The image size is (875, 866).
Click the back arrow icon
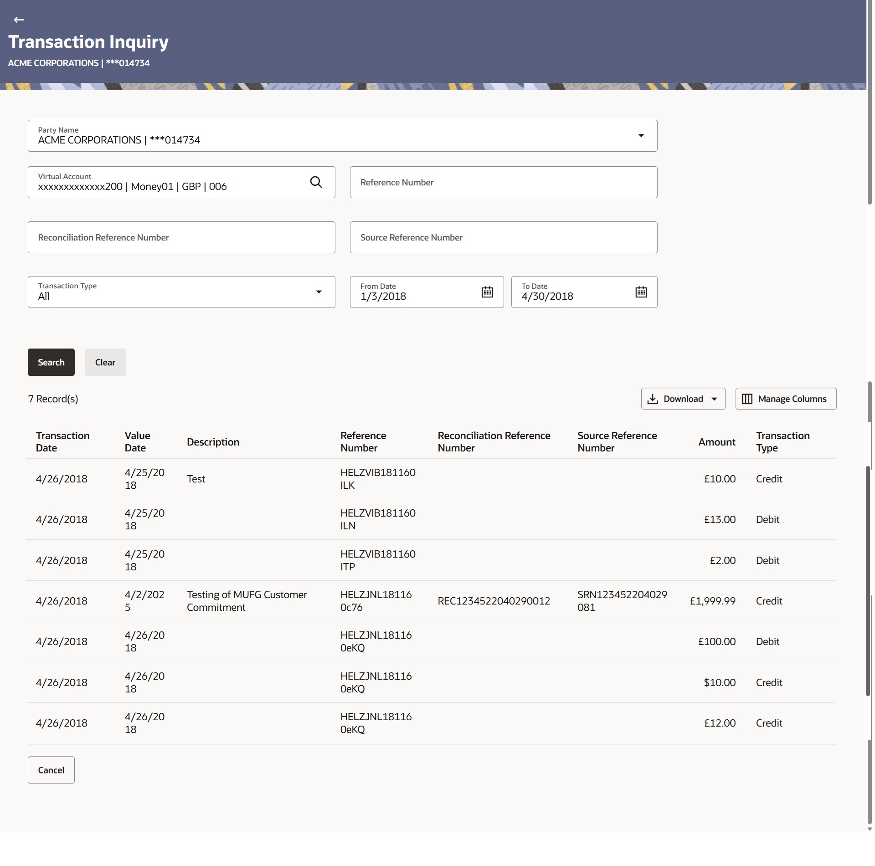pyautogui.click(x=19, y=20)
